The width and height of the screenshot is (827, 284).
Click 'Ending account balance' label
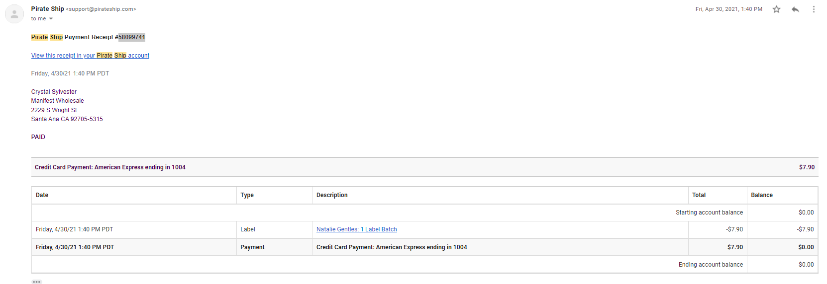point(711,265)
